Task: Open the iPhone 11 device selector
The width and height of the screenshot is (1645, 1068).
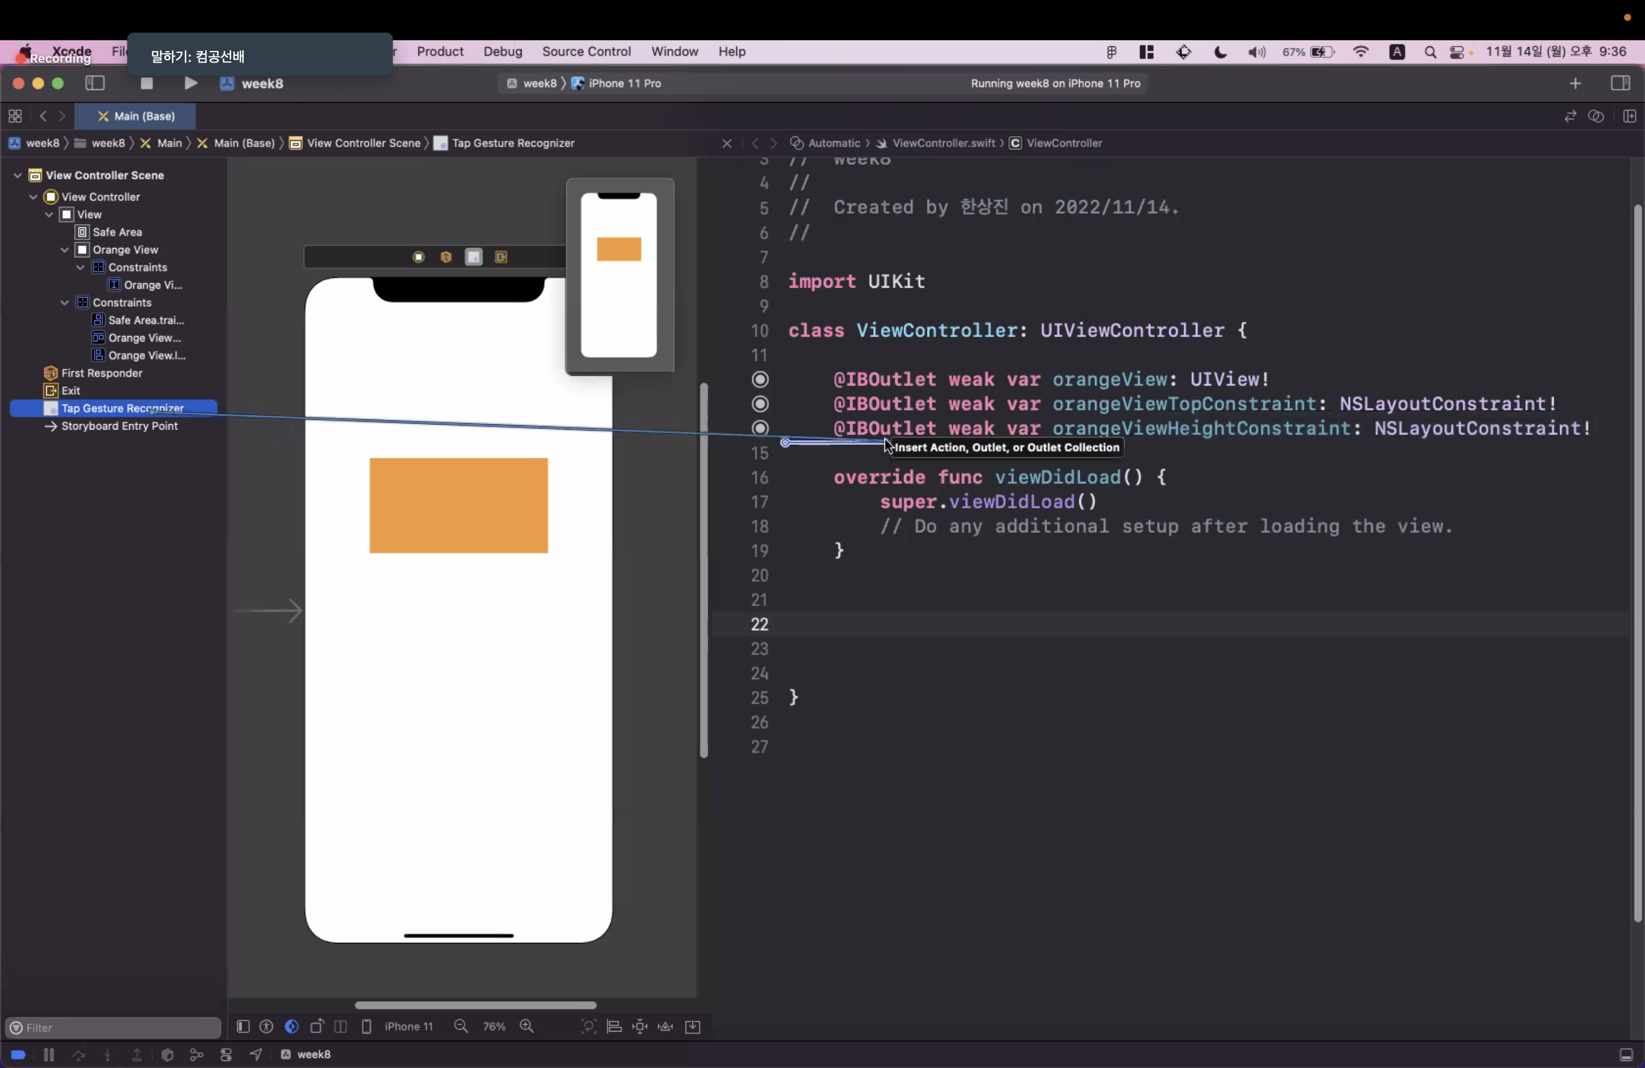Action: [399, 1027]
